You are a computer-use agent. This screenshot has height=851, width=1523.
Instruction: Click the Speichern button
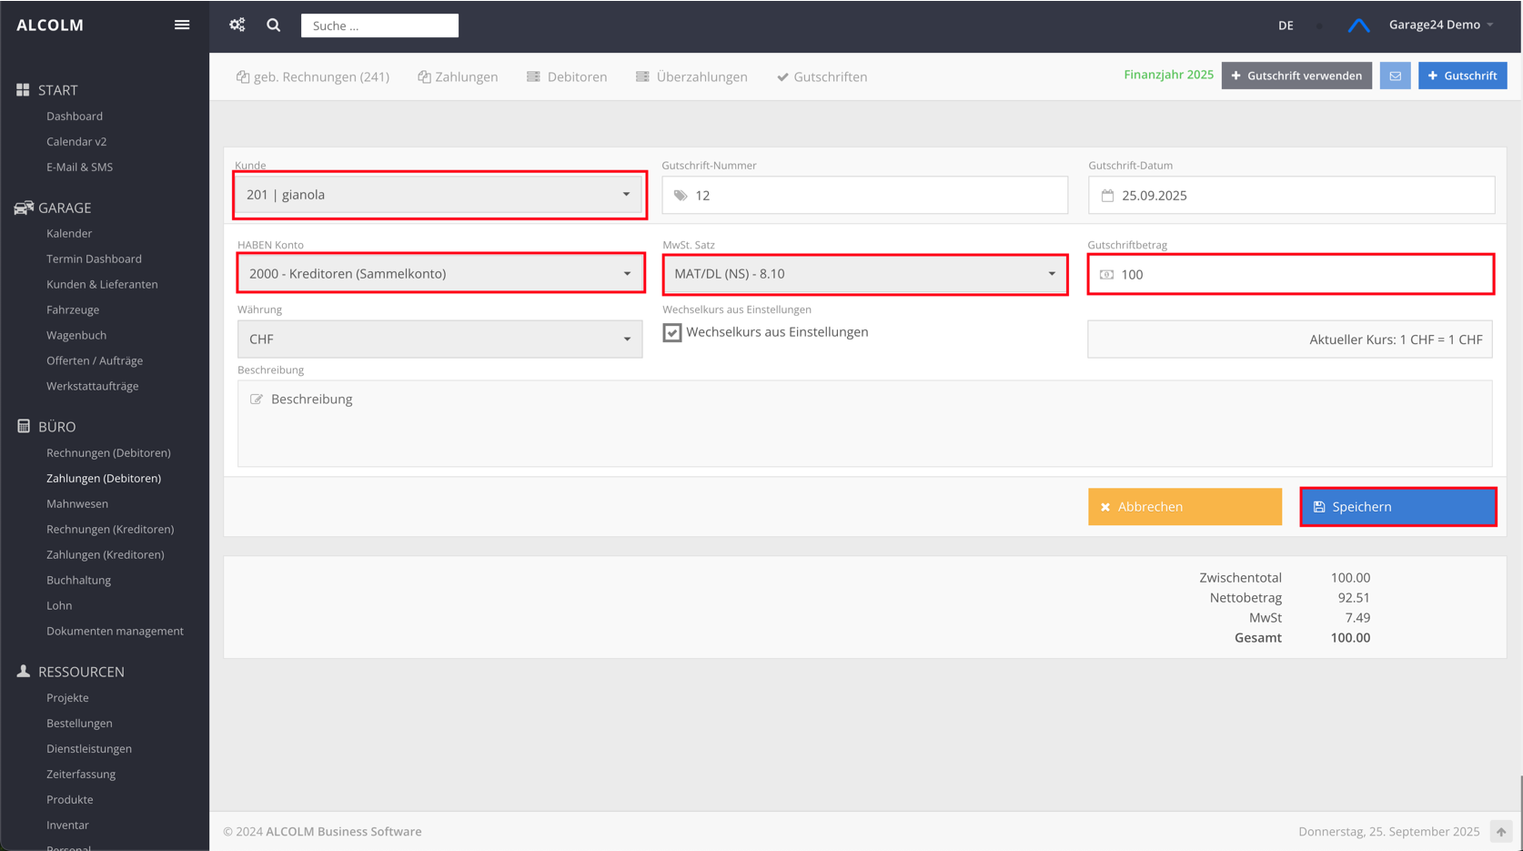(x=1397, y=507)
